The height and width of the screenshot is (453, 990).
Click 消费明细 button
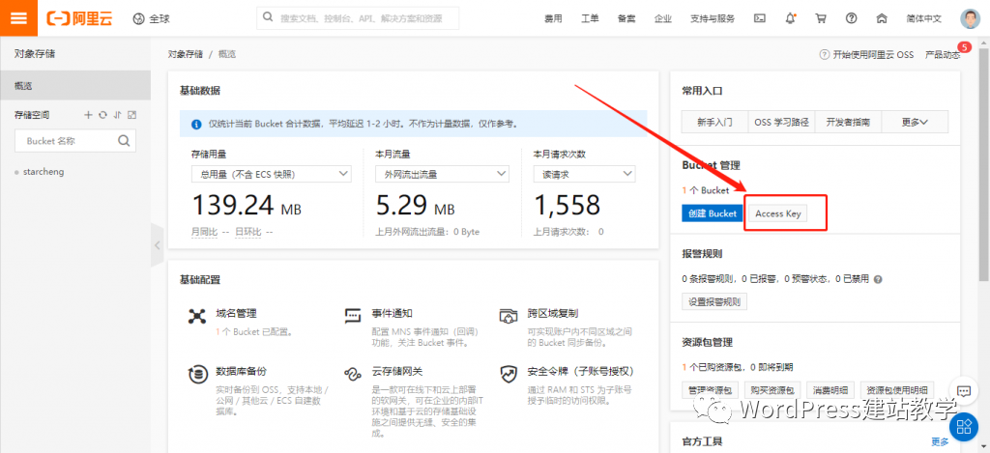click(830, 389)
